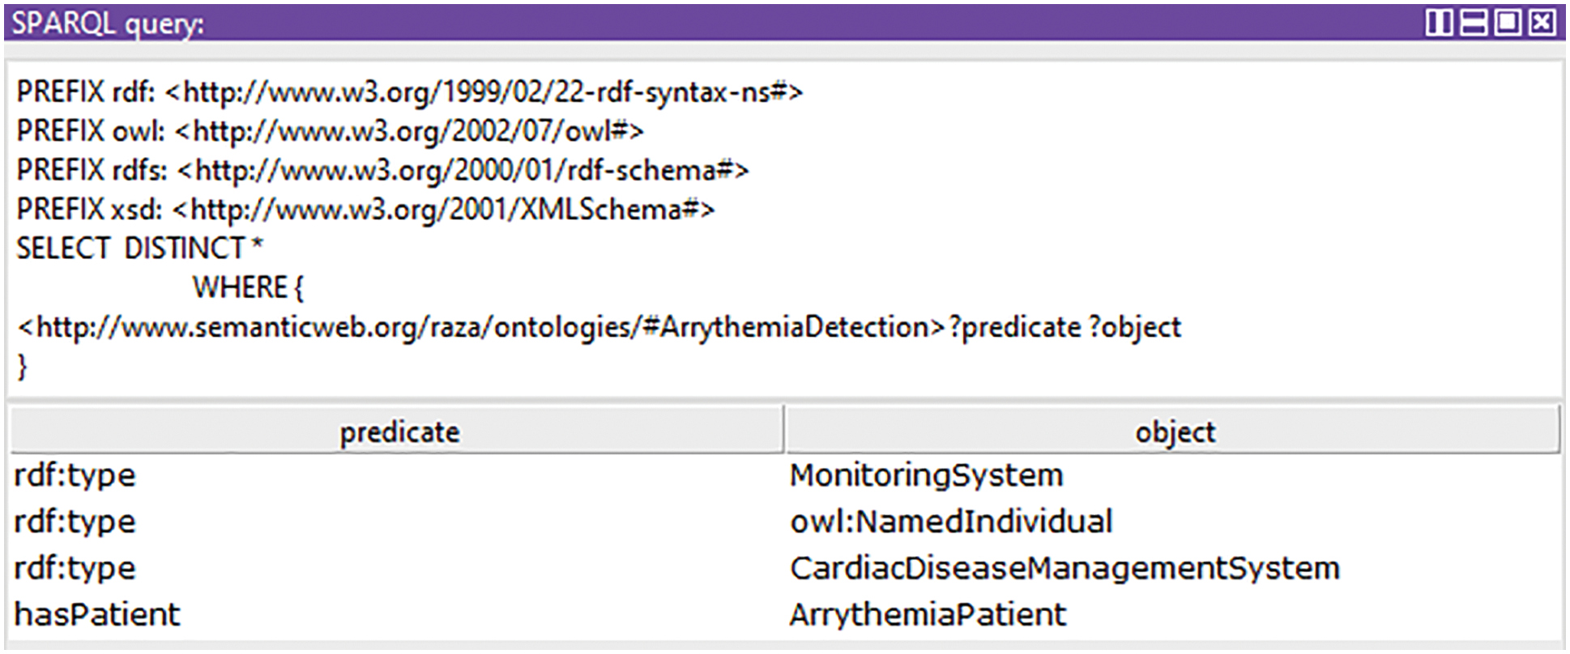This screenshot has width=1570, height=654.
Task: Click the PREFIX xsd line
Action: (365, 210)
